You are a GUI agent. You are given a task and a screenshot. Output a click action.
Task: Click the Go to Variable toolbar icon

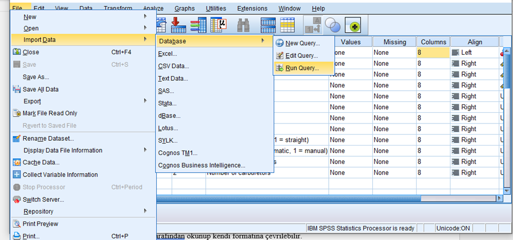point(198,25)
